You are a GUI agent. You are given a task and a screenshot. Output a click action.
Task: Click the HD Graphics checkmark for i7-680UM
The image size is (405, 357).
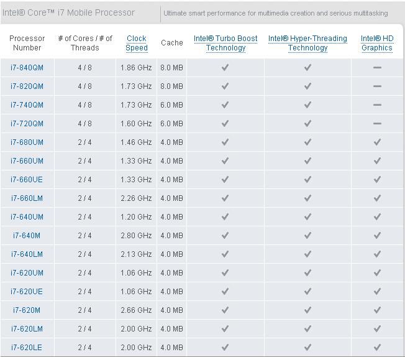point(377,142)
